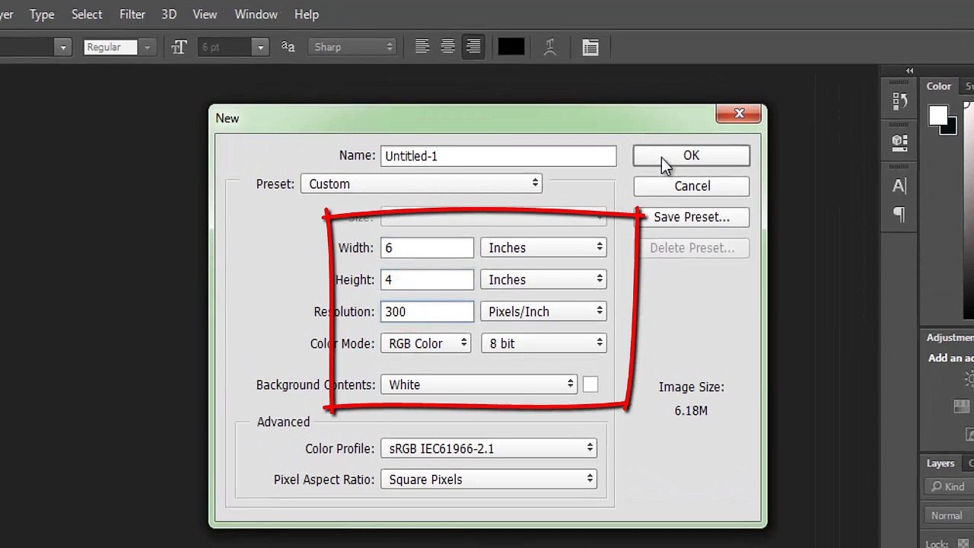Open the Color Profile sRGB dropdown
Image resolution: width=974 pixels, height=548 pixels.
pos(489,448)
